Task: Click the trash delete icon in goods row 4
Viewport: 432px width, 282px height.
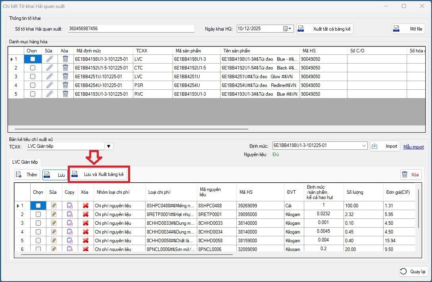Action: 65,85
